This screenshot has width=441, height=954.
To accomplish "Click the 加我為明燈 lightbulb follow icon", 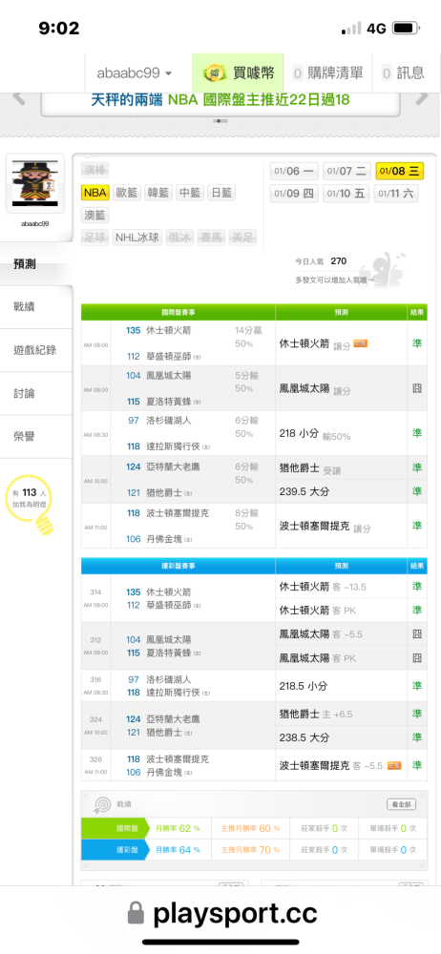I will coord(31,504).
